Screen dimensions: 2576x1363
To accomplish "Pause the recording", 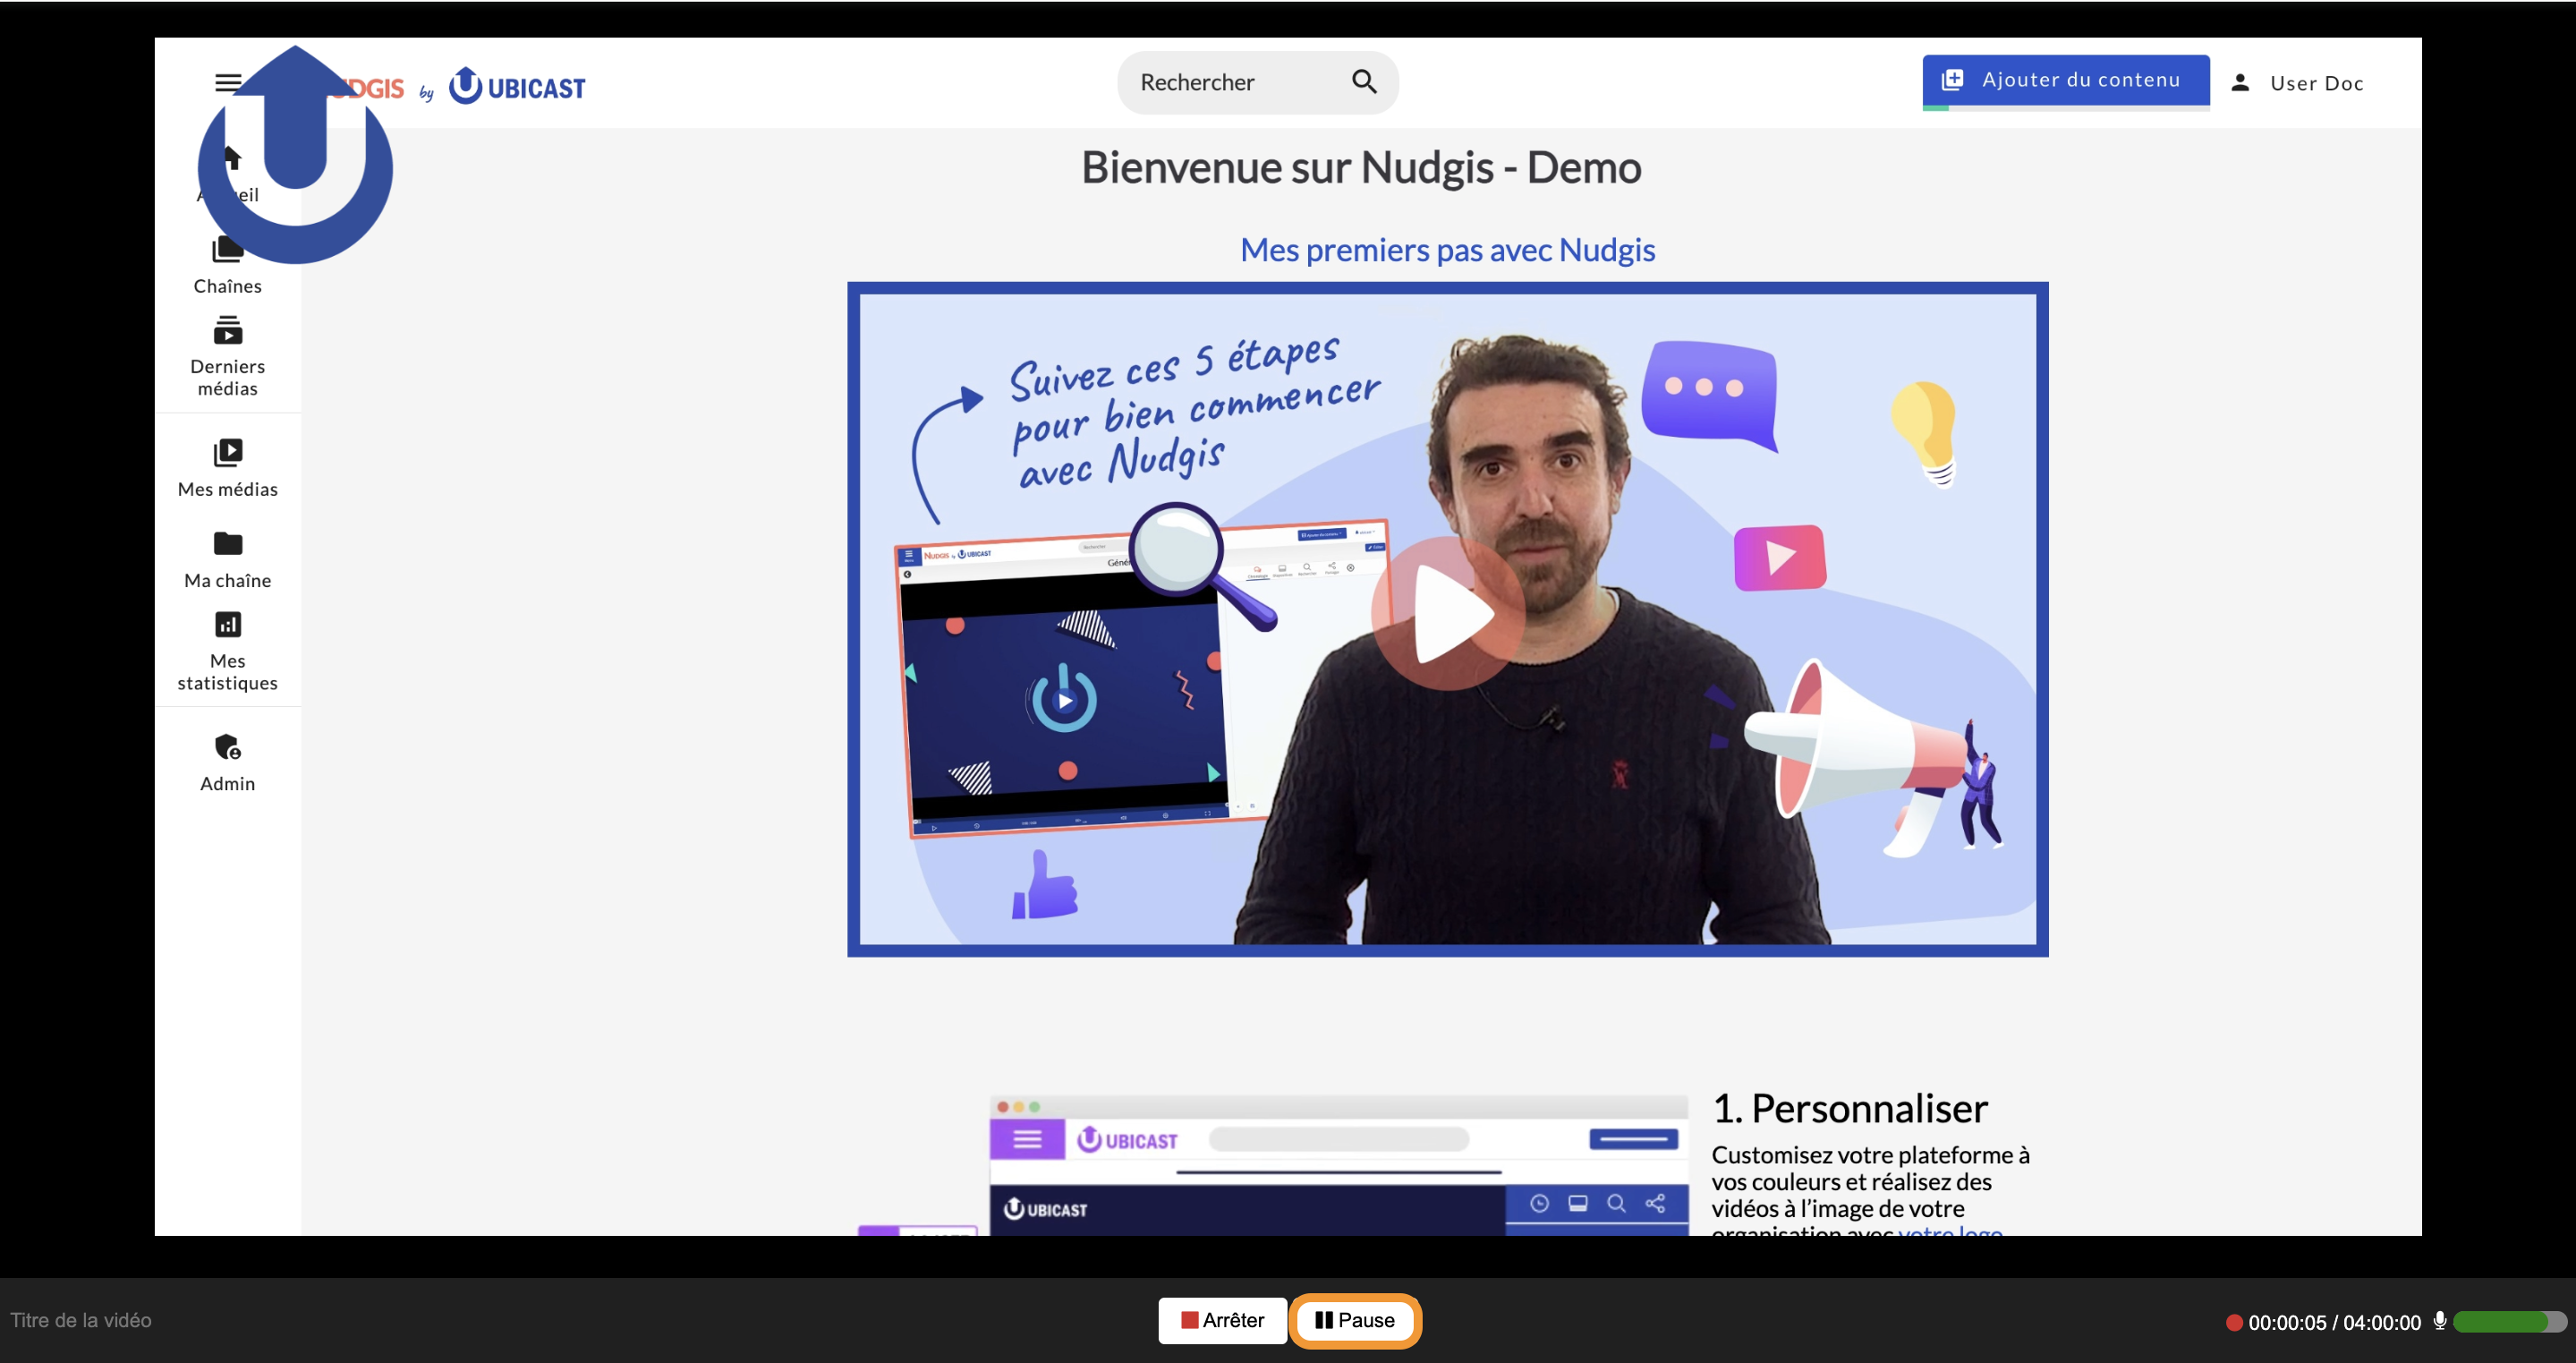I will 1355,1320.
